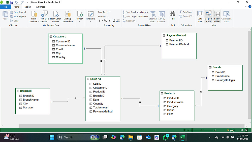Viewport: 252px width, 142px height.
Task: Open the File tab
Action: click(6, 7)
